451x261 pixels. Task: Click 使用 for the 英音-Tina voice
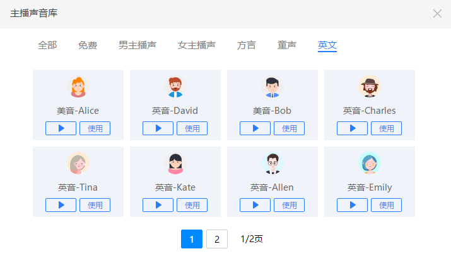pyautogui.click(x=95, y=205)
